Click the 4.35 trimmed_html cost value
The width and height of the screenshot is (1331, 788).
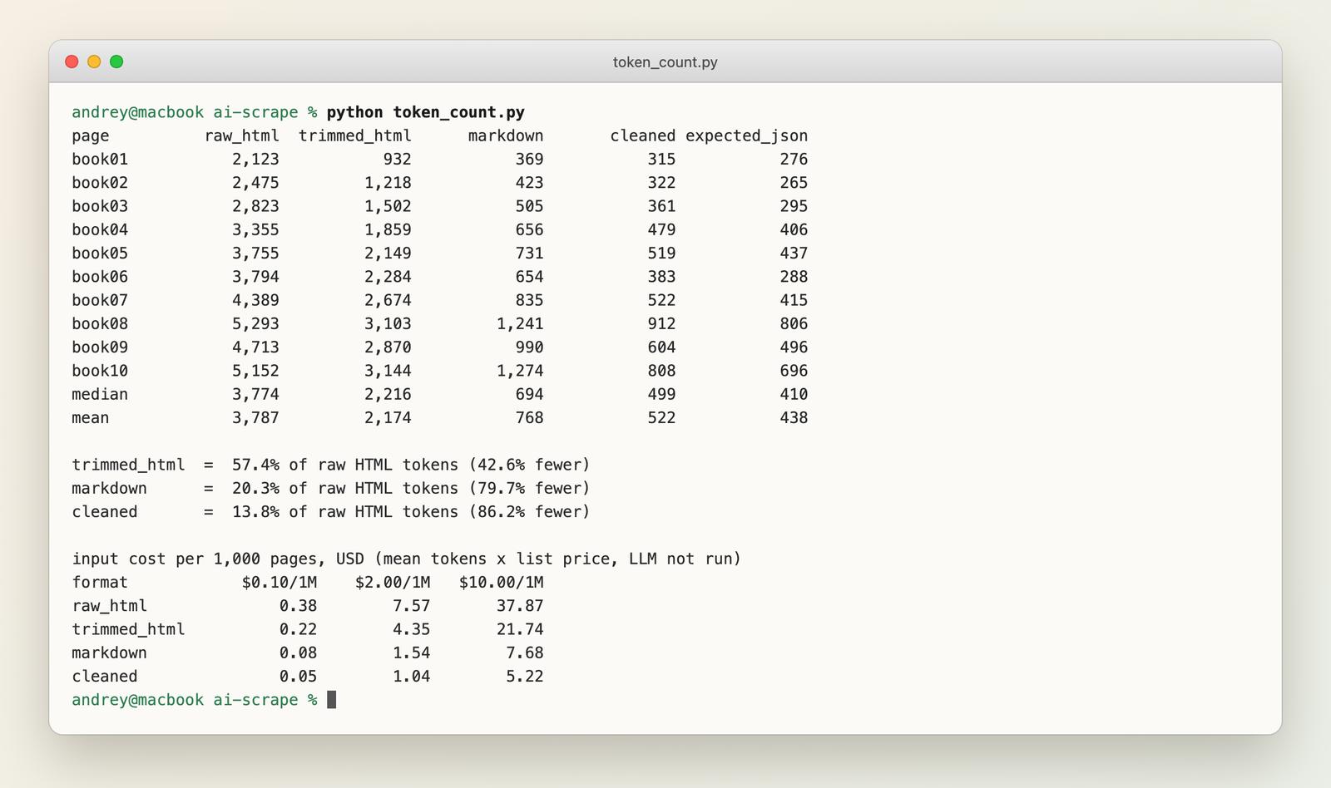tap(412, 629)
